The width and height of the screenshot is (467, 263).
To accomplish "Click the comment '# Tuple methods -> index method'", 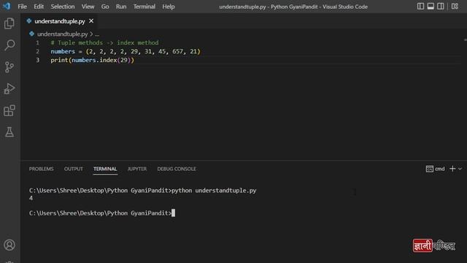I will coord(104,42).
